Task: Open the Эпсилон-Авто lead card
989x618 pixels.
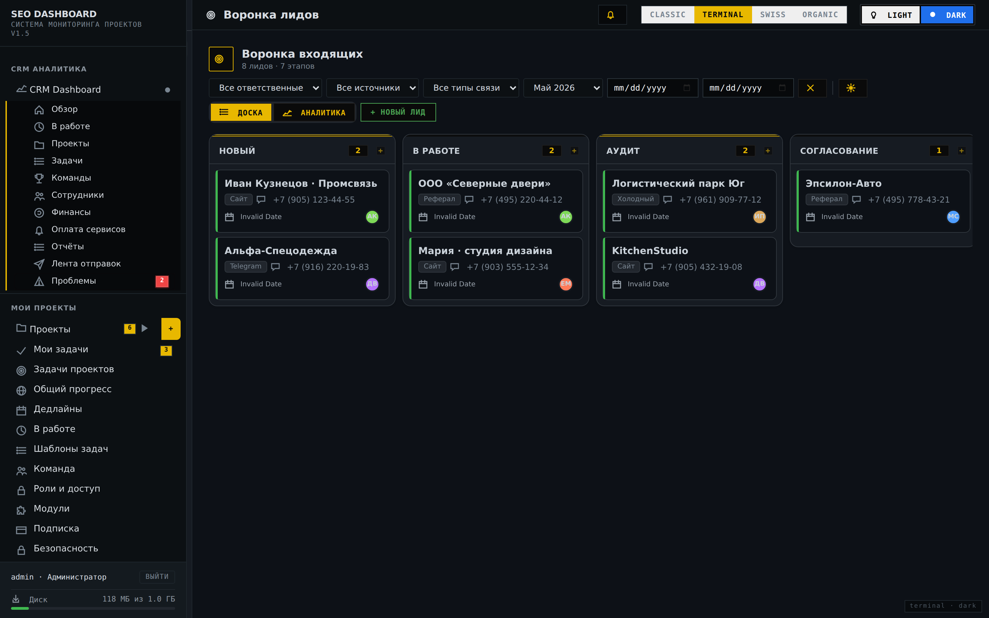Action: point(884,201)
